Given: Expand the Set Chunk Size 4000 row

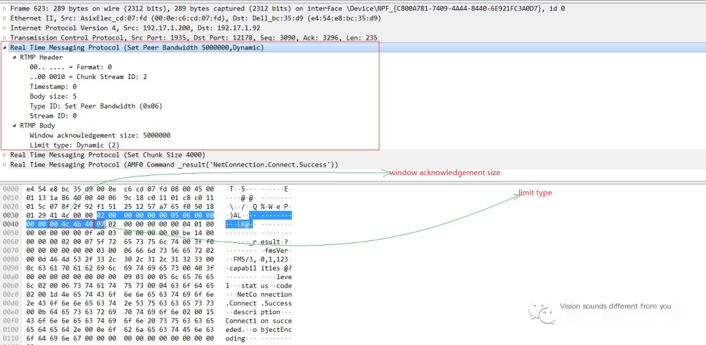Looking at the screenshot, I should pyautogui.click(x=5, y=155).
